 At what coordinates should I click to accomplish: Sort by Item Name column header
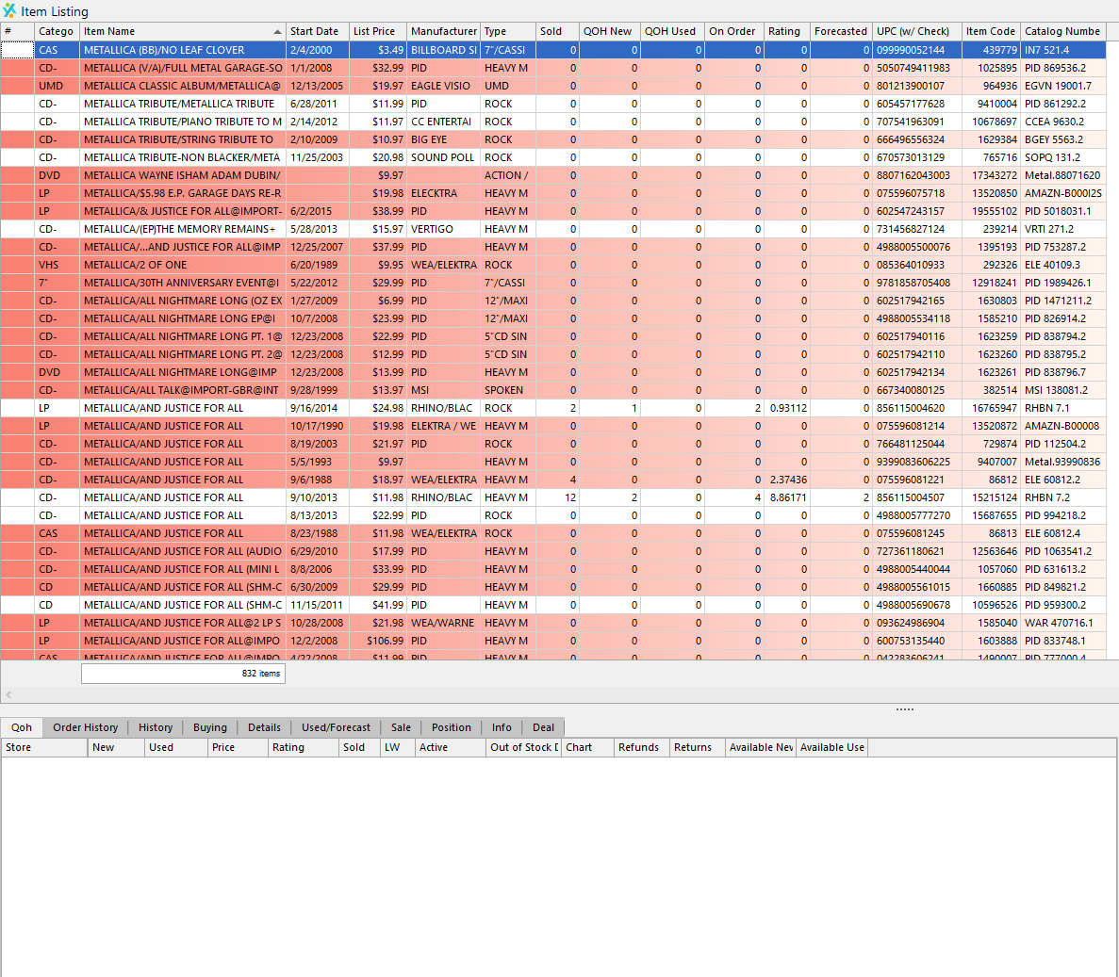[x=182, y=31]
